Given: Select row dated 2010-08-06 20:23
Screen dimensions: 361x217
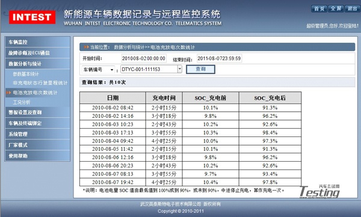Looking at the screenshot, I should point(190,165).
